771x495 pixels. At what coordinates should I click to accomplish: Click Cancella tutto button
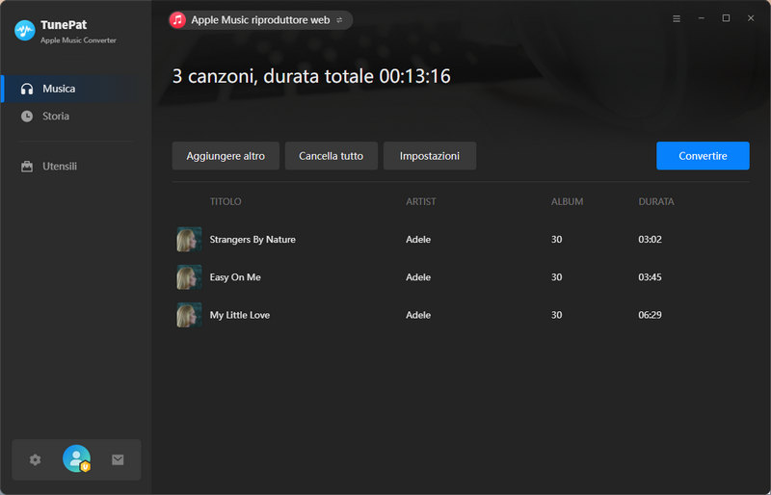[x=331, y=156]
